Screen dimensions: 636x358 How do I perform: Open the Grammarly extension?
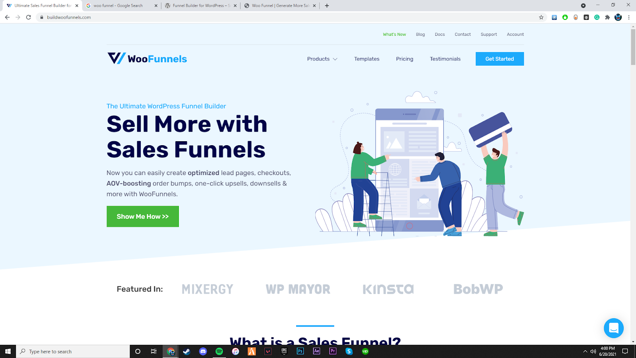pos(597,17)
